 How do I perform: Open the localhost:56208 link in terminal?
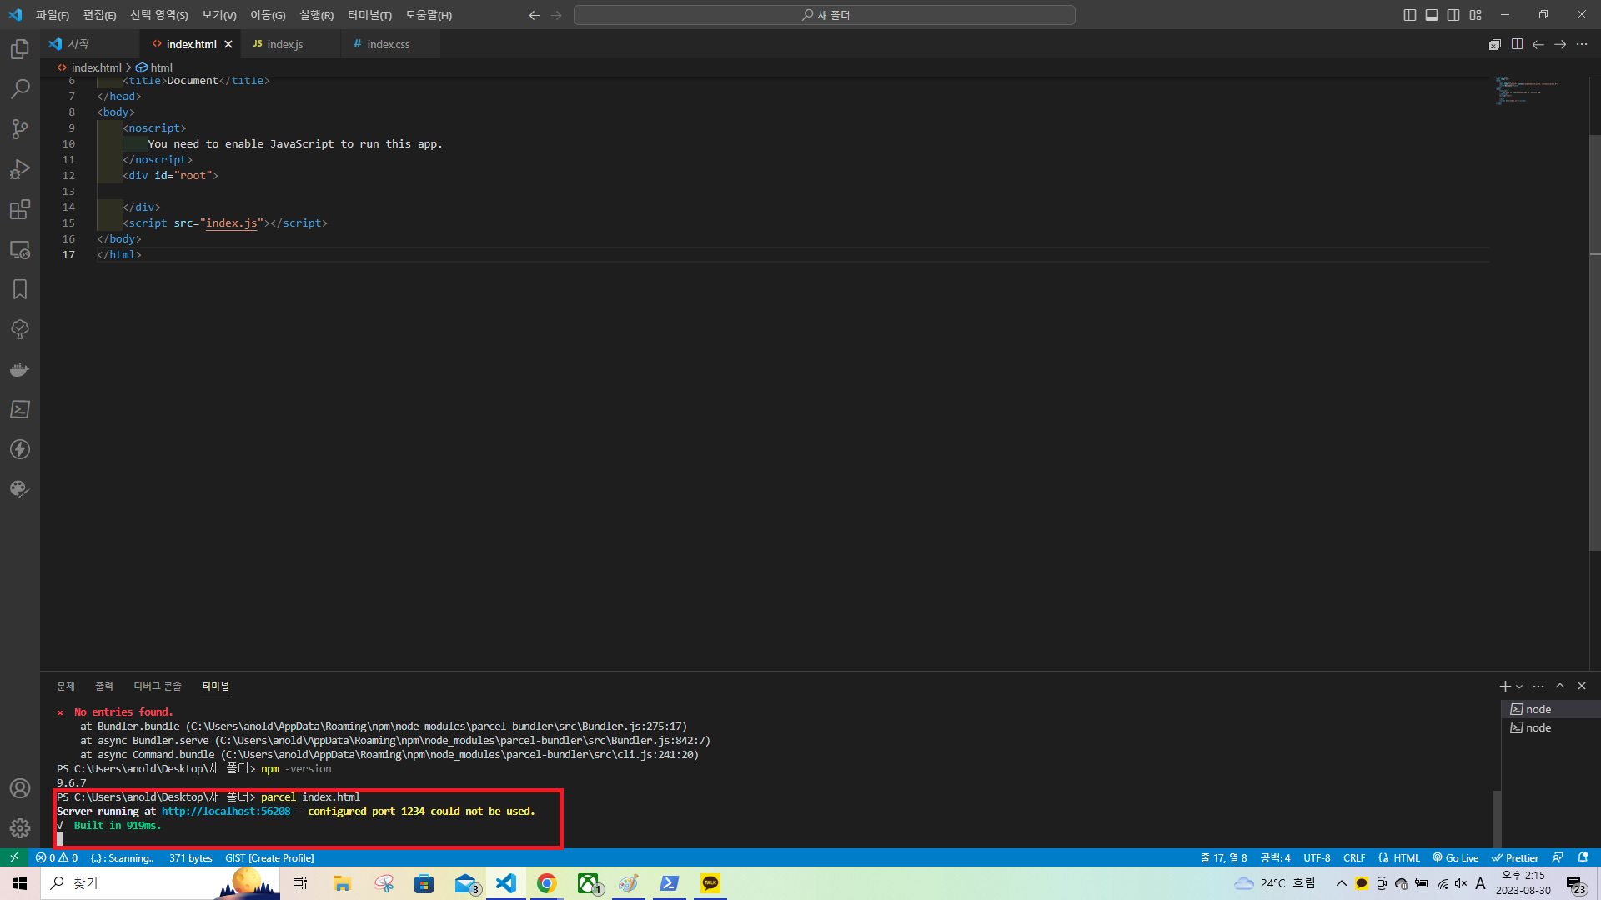(226, 812)
